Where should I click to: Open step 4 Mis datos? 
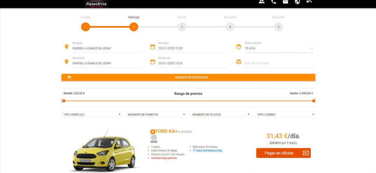pos(230,27)
